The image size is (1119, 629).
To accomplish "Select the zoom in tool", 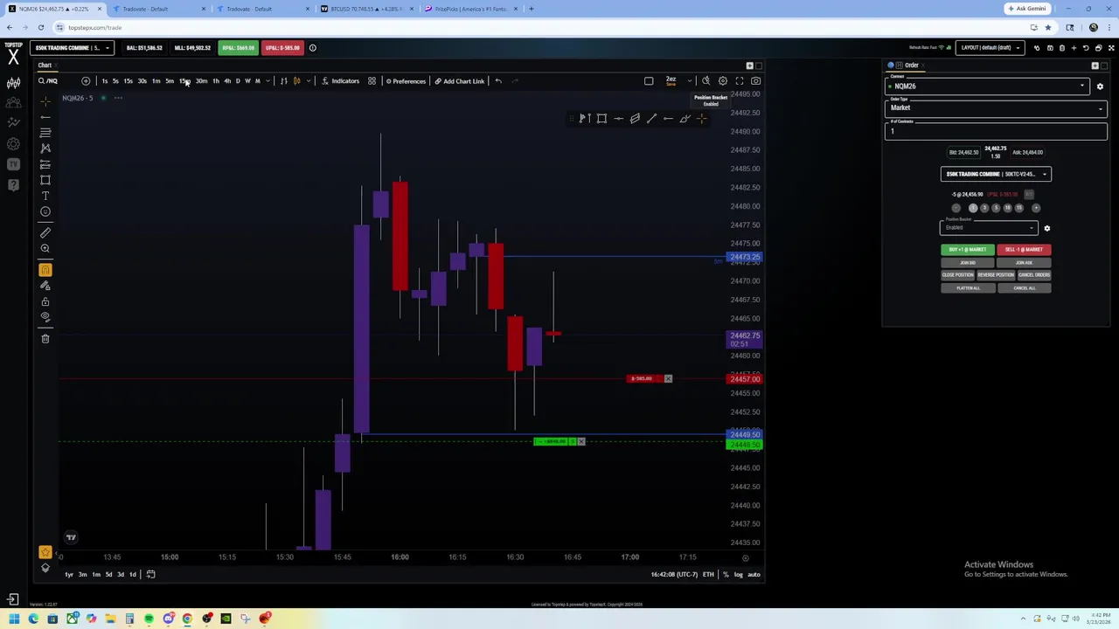I will coord(45,248).
